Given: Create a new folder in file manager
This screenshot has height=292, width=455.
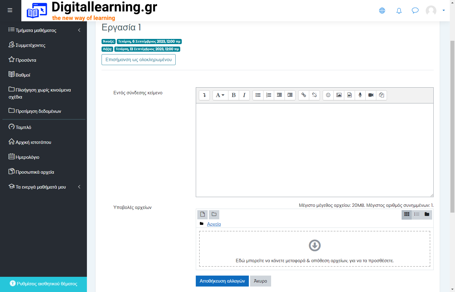Looking at the screenshot, I should click(214, 214).
